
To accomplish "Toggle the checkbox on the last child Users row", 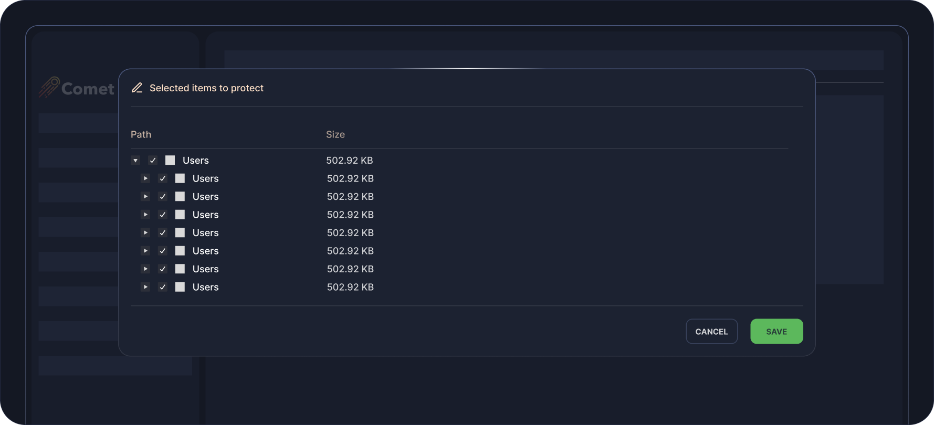I will click(x=163, y=287).
